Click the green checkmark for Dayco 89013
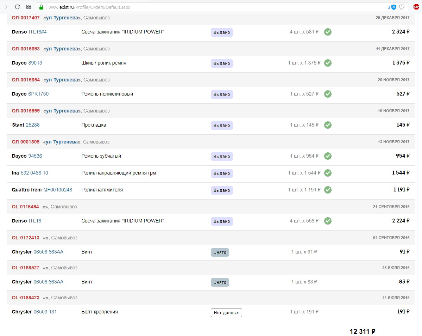 click(328, 63)
